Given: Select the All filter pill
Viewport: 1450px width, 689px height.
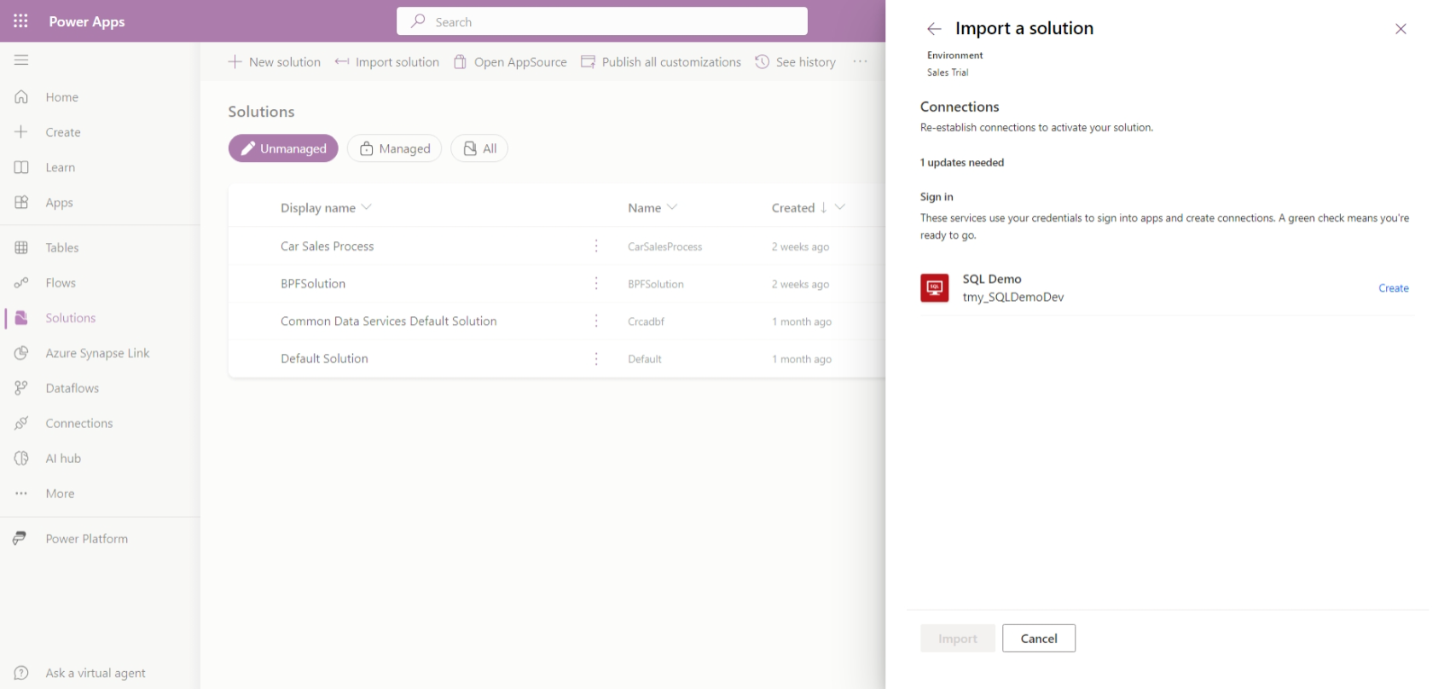Looking at the screenshot, I should point(479,148).
